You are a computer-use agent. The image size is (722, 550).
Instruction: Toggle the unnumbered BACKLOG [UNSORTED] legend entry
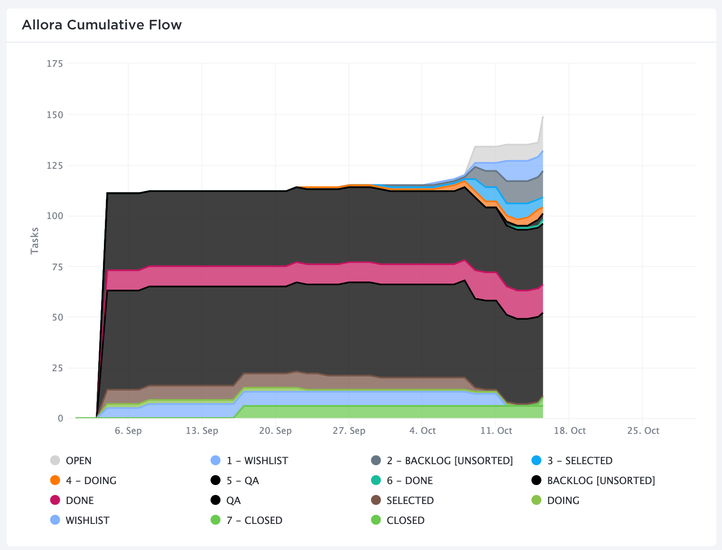click(593, 480)
